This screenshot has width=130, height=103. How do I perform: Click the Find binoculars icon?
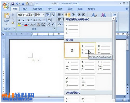pos(114,15)
